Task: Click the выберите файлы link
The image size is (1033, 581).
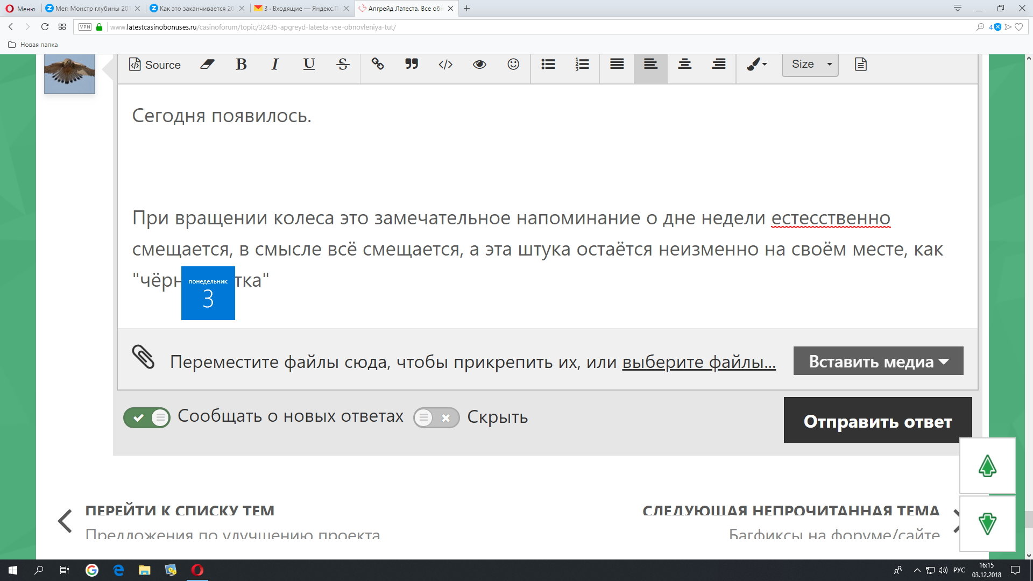Action: tap(698, 362)
